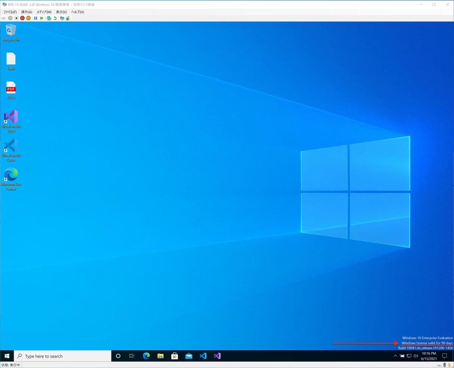This screenshot has height=368, width=454.
Task: Open the Action Center notifications
Action: pos(445,356)
